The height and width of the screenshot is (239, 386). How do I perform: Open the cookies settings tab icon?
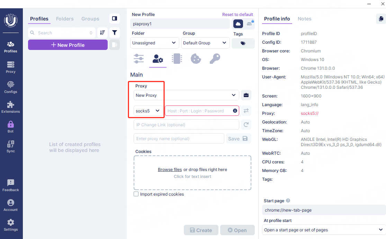click(196, 59)
